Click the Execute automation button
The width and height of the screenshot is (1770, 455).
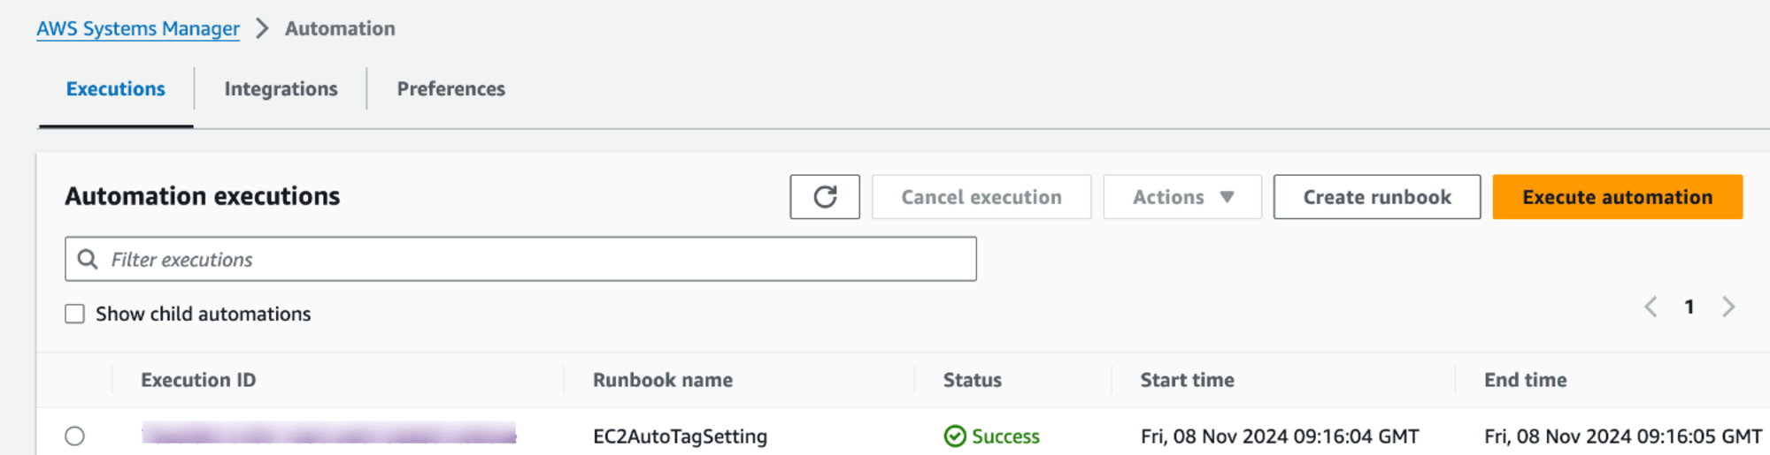[x=1618, y=197]
